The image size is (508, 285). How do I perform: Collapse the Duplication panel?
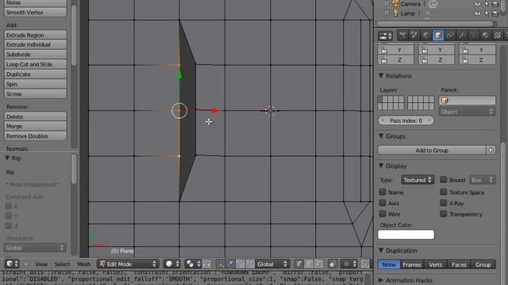[x=381, y=250]
